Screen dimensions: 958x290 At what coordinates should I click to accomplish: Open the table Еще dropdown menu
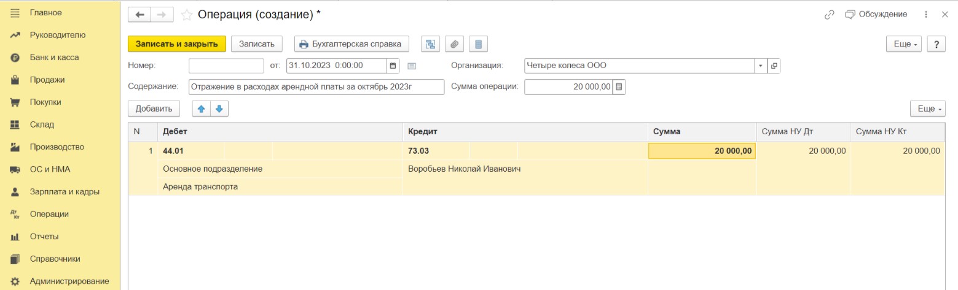pos(928,109)
